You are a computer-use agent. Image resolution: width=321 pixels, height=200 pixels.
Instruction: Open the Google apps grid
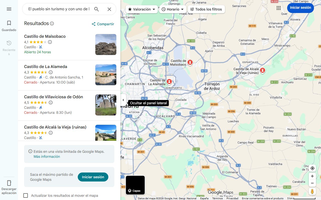(278, 8)
